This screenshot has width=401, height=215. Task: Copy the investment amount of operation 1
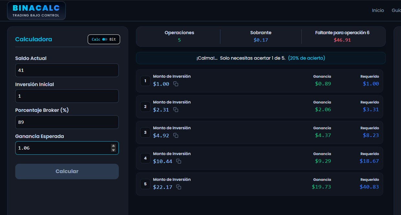pos(176,83)
